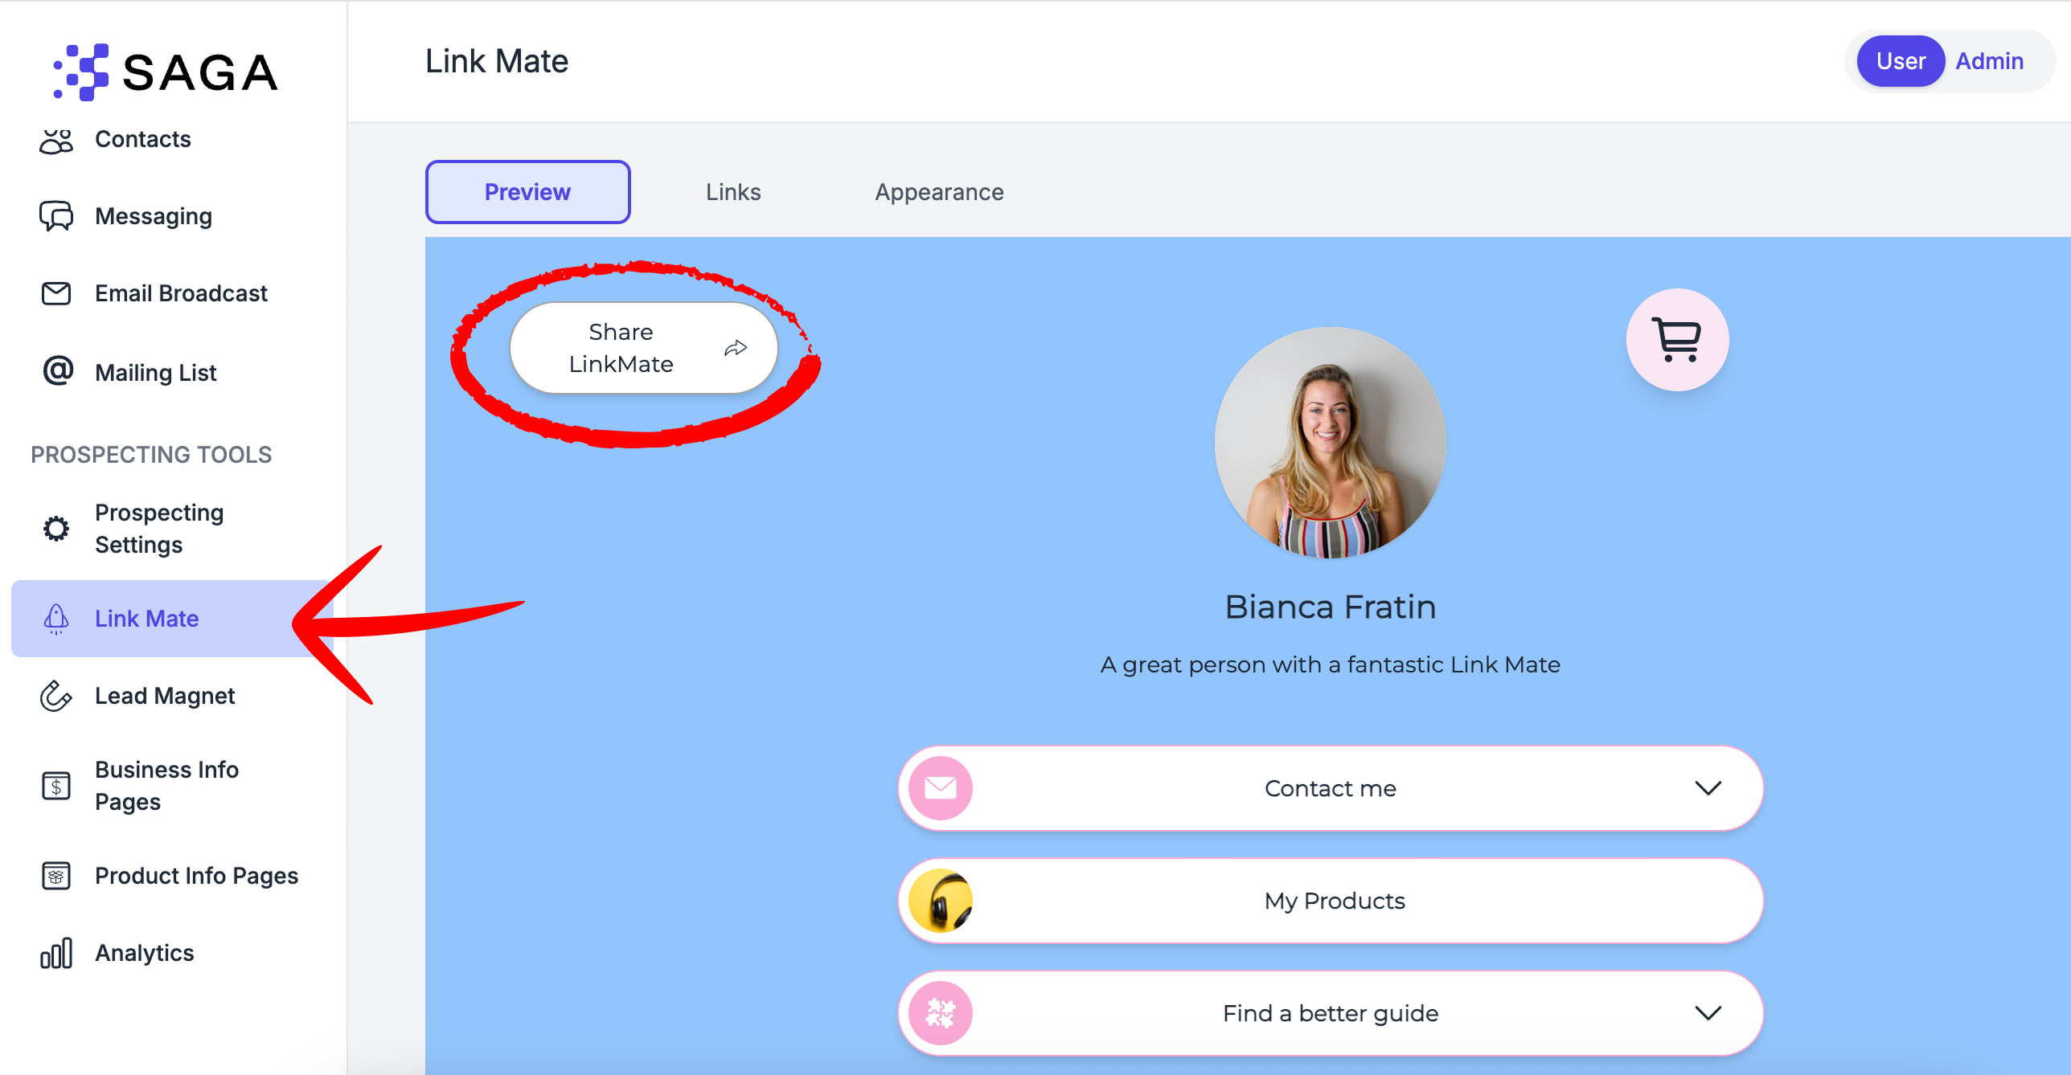The width and height of the screenshot is (2071, 1075).
Task: Expand the Contact me chevron
Action: point(1708,788)
